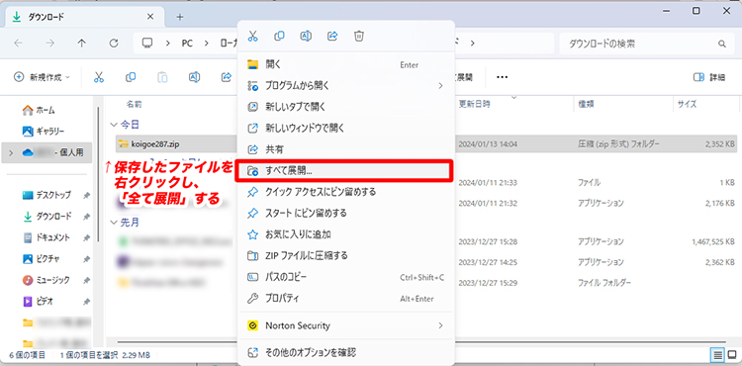Click the Forward navigation arrow
This screenshot has width=742, height=366.
pyautogui.click(x=49, y=44)
